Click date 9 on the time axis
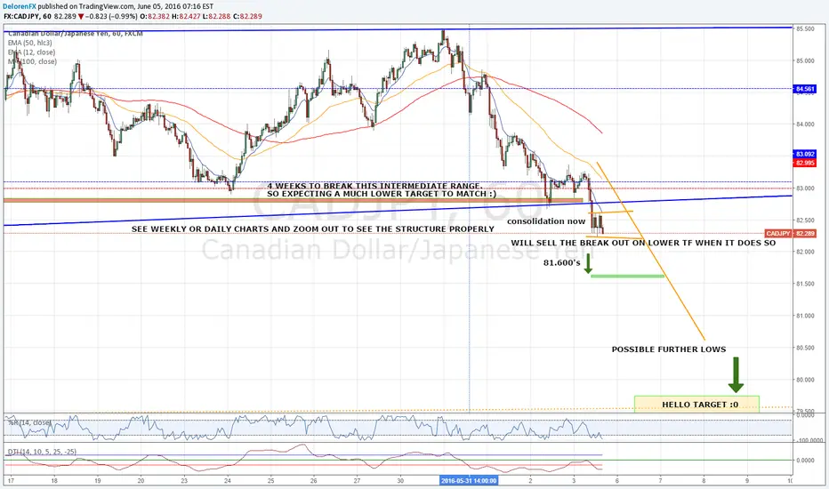 [x=747, y=480]
